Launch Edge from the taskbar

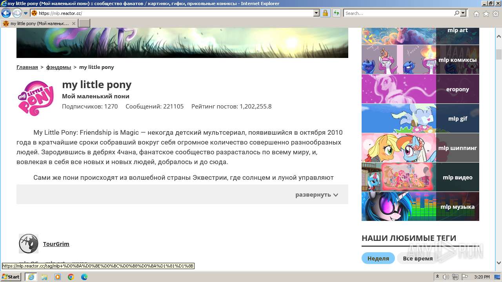click(84, 277)
